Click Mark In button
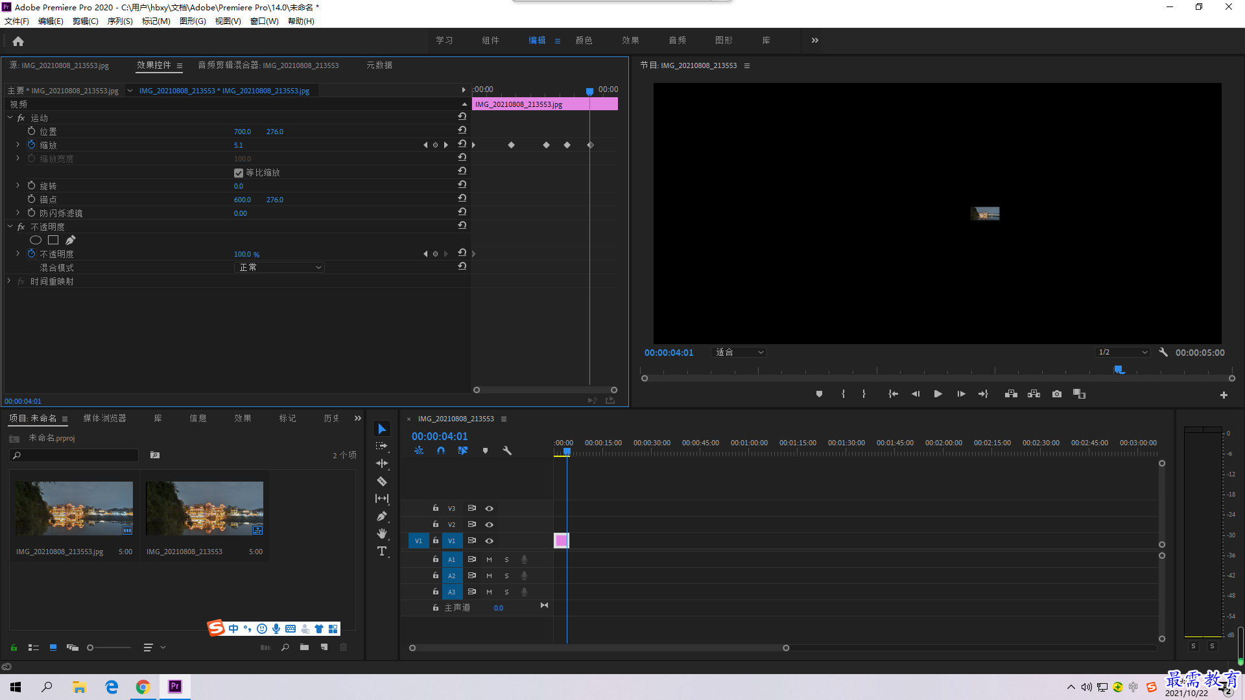The height and width of the screenshot is (700, 1245). (x=843, y=394)
